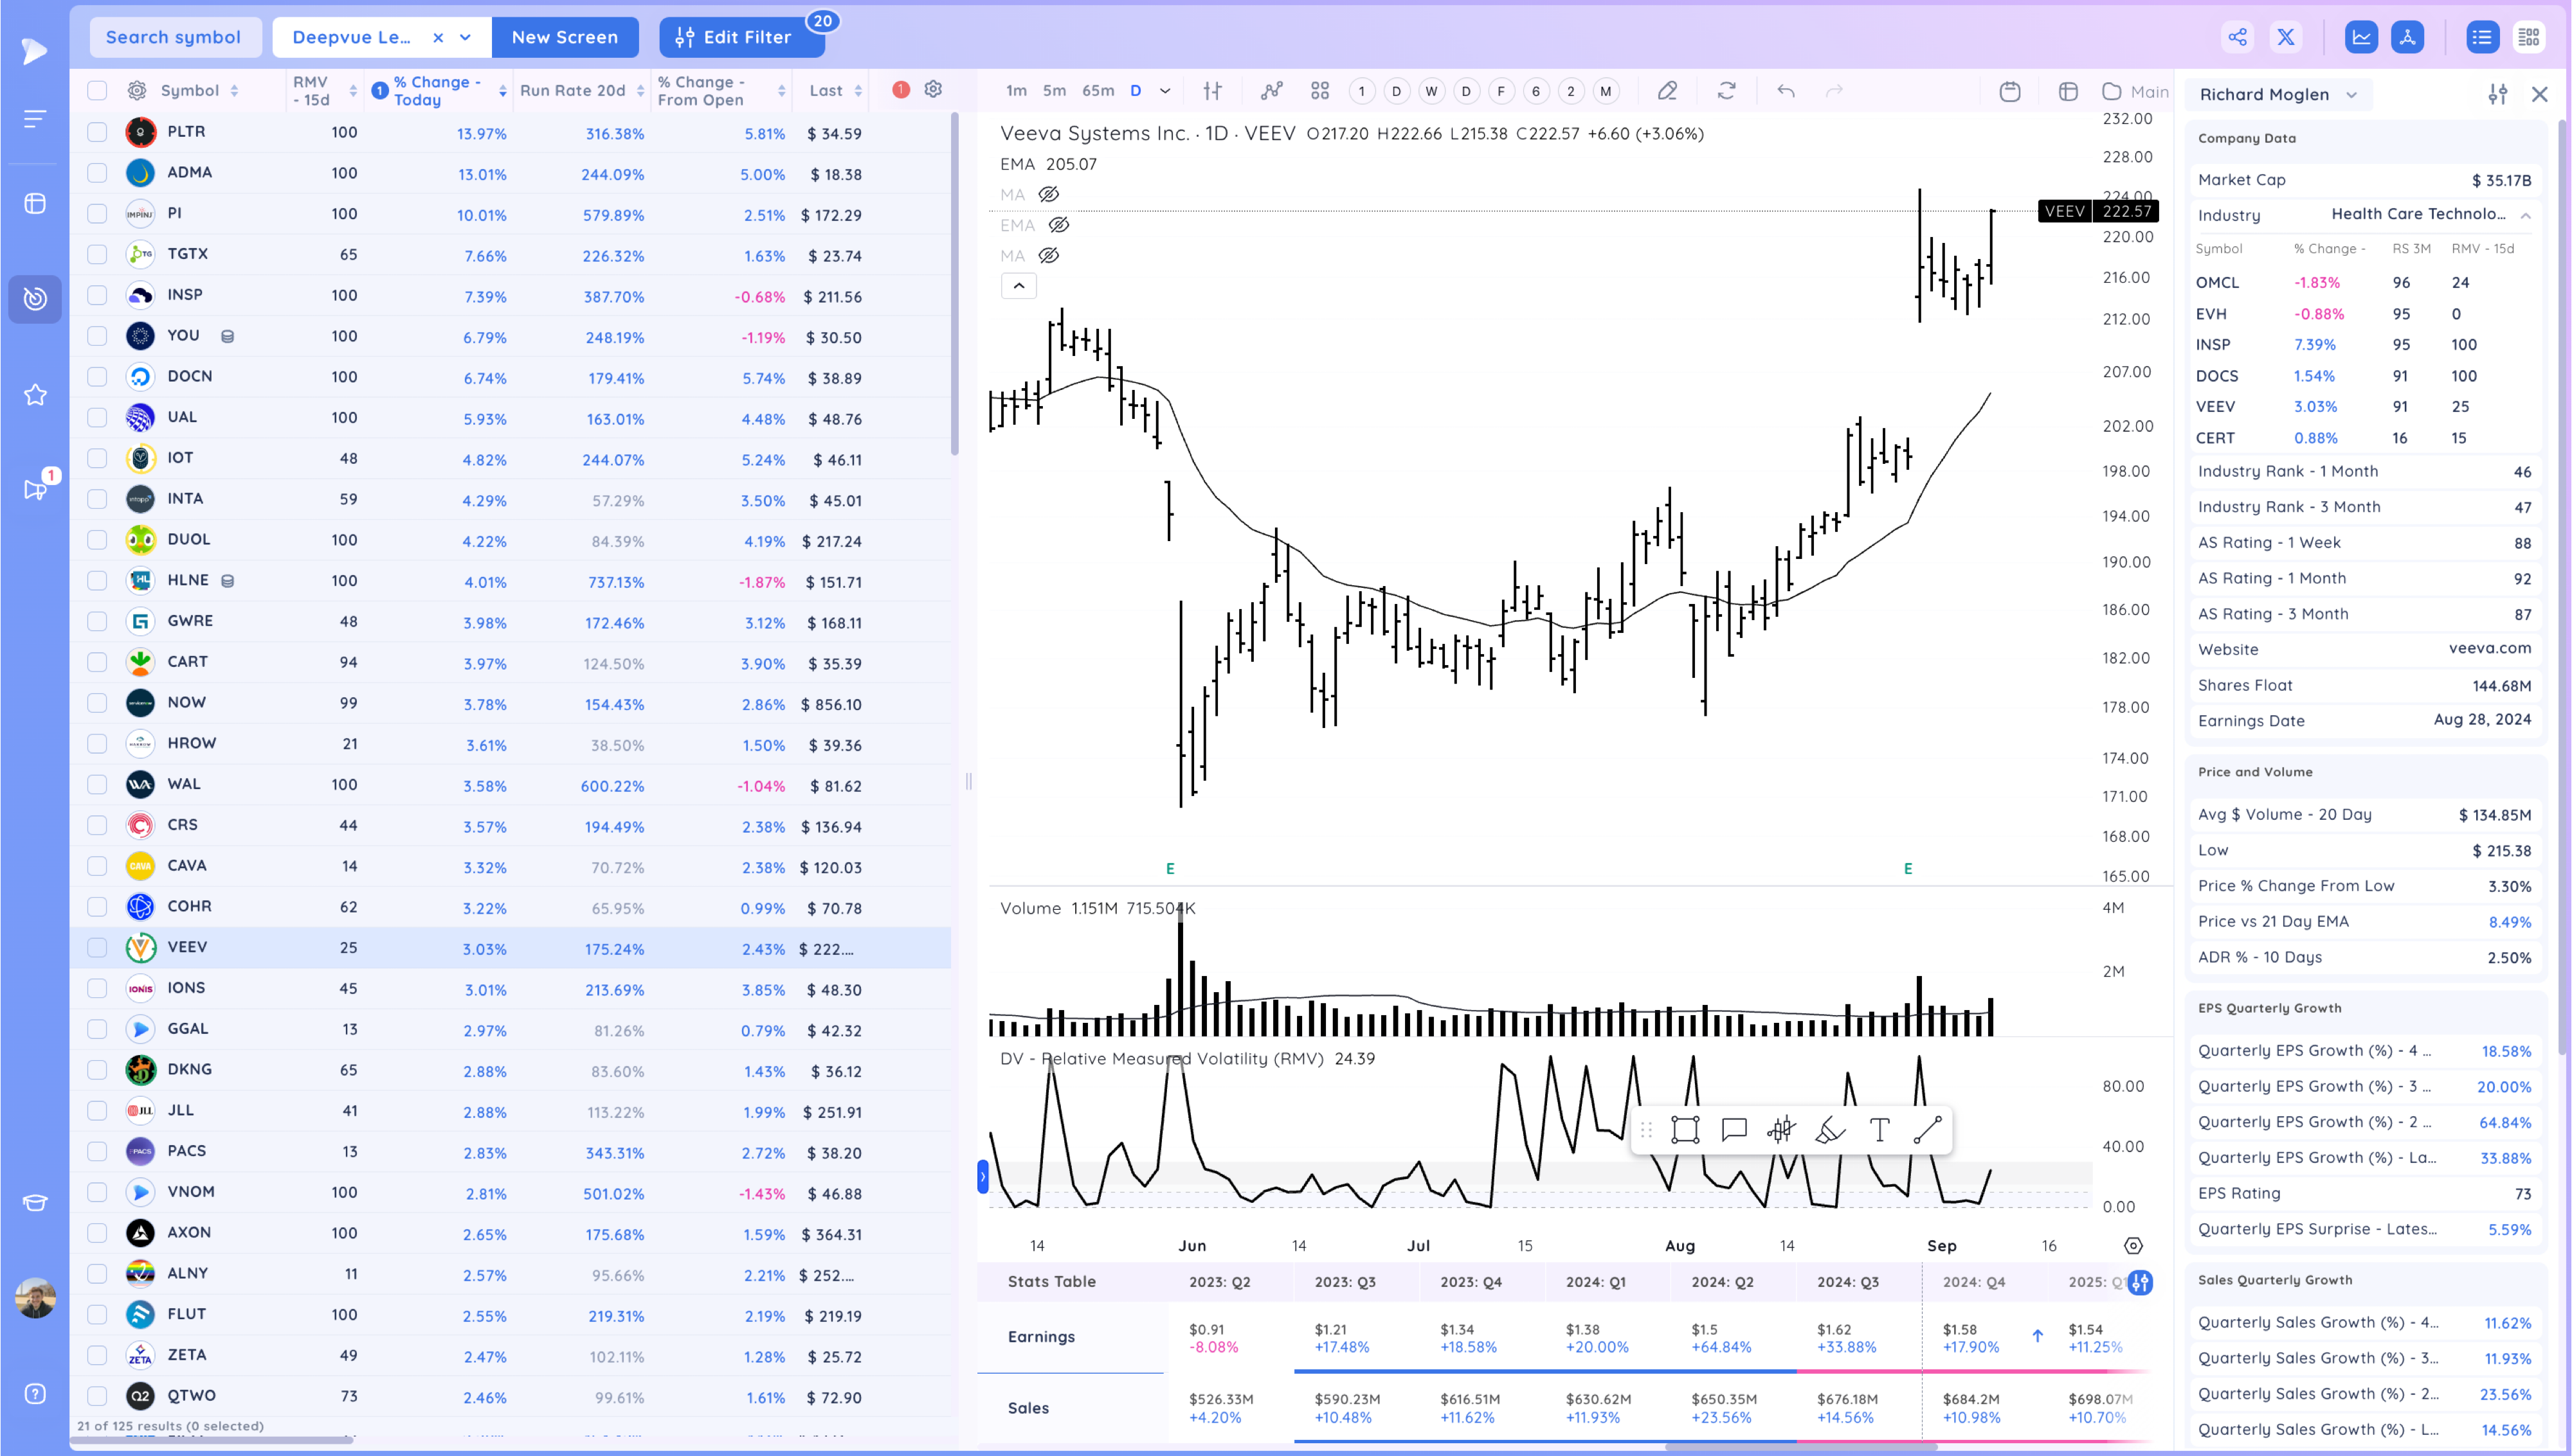Click the X (Twitter) share icon

coord(2286,37)
